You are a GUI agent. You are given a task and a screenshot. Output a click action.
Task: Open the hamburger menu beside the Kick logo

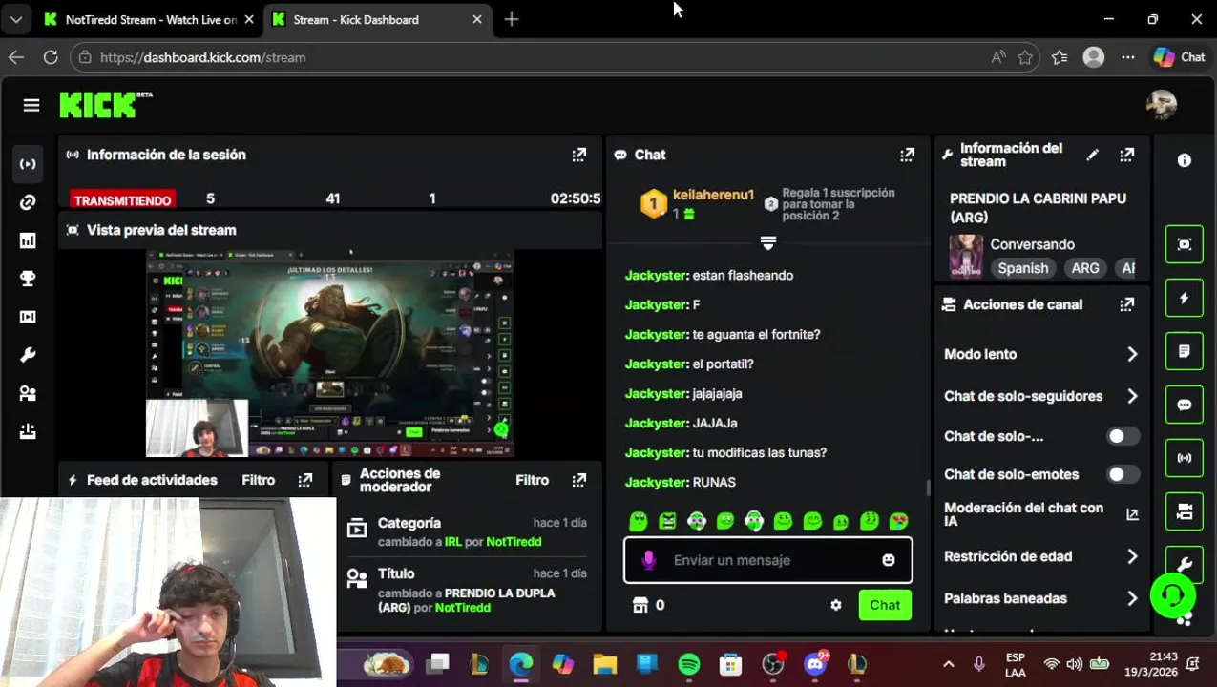pyautogui.click(x=31, y=105)
